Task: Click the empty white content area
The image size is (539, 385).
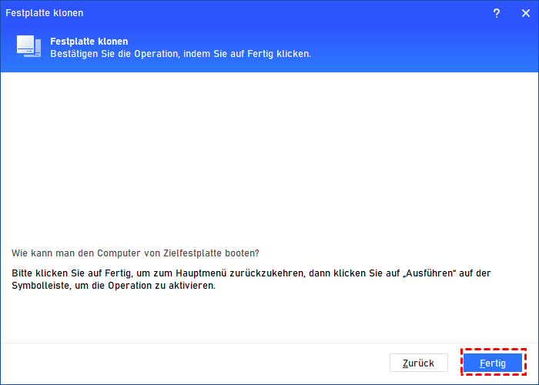Action: click(x=269, y=154)
